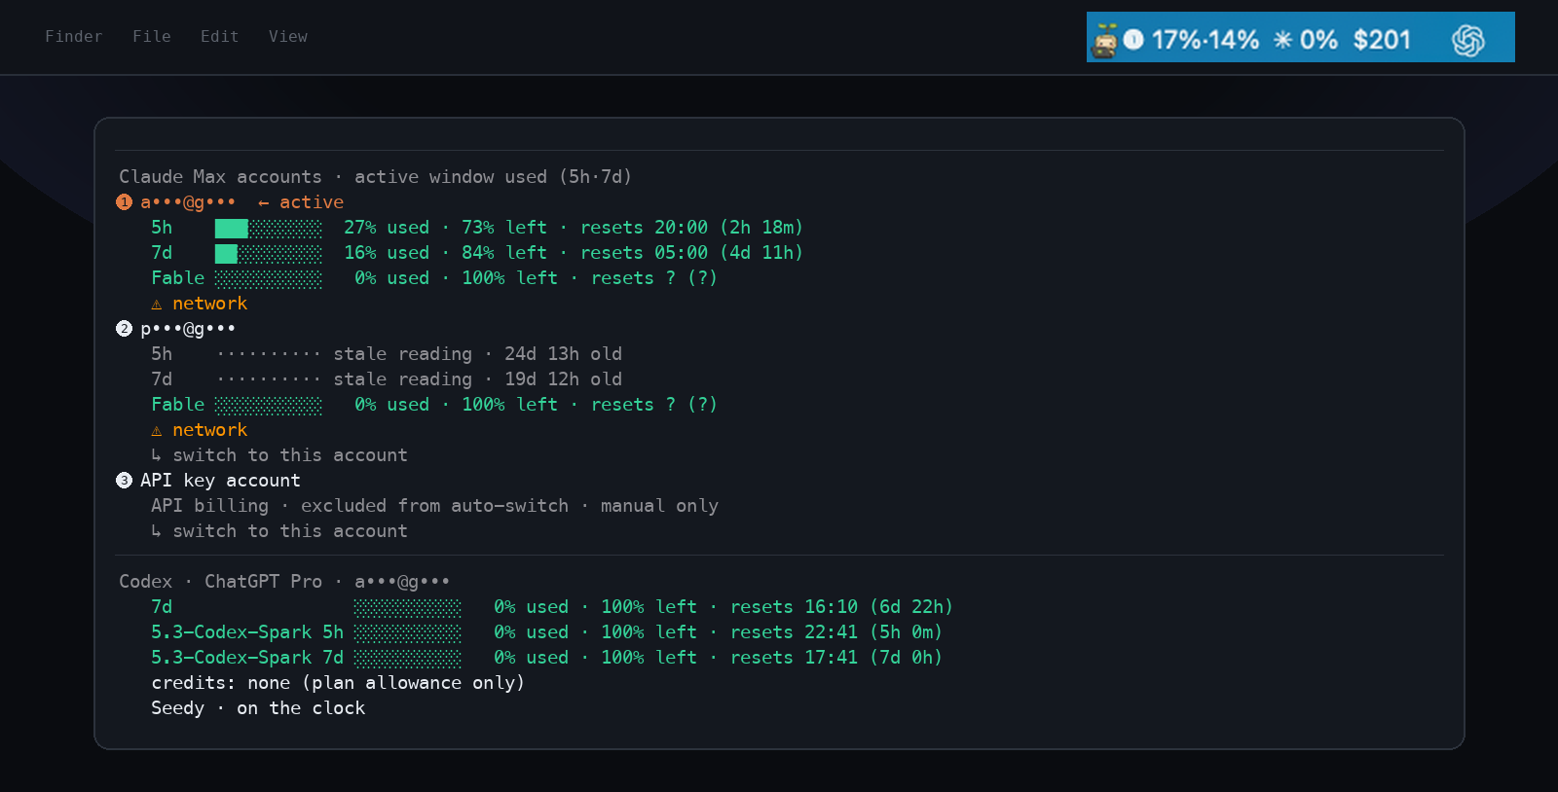The height and width of the screenshot is (792, 1558).
Task: Click 'resets 16:10 (6d 22h)' text
Action: [x=841, y=606]
